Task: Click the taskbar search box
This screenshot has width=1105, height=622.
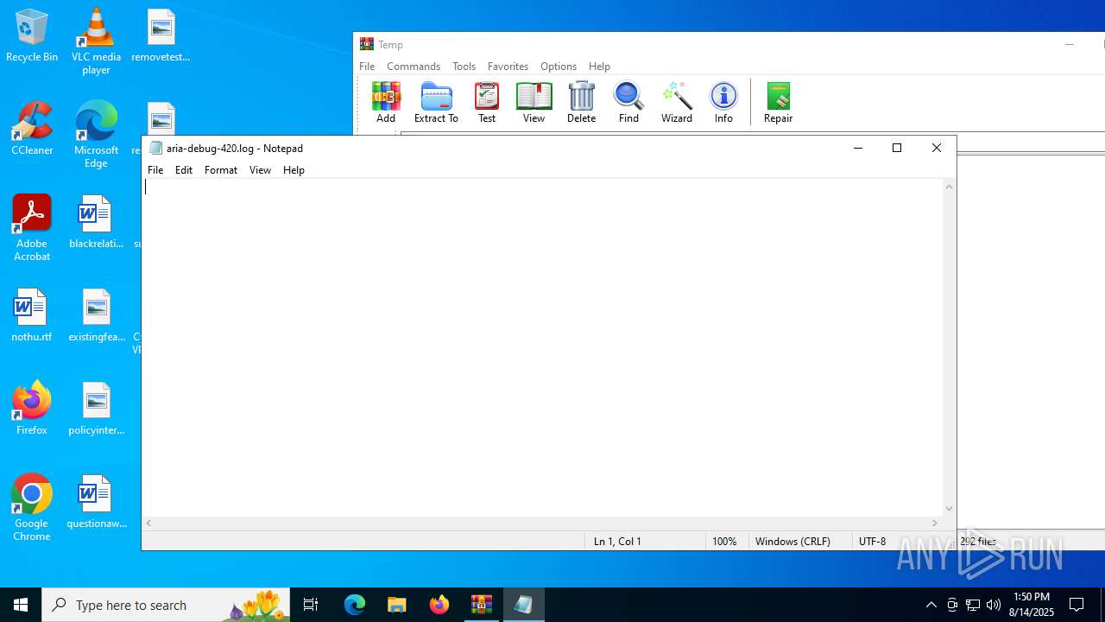Action: 166,605
